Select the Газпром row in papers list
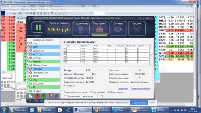 click(43, 69)
